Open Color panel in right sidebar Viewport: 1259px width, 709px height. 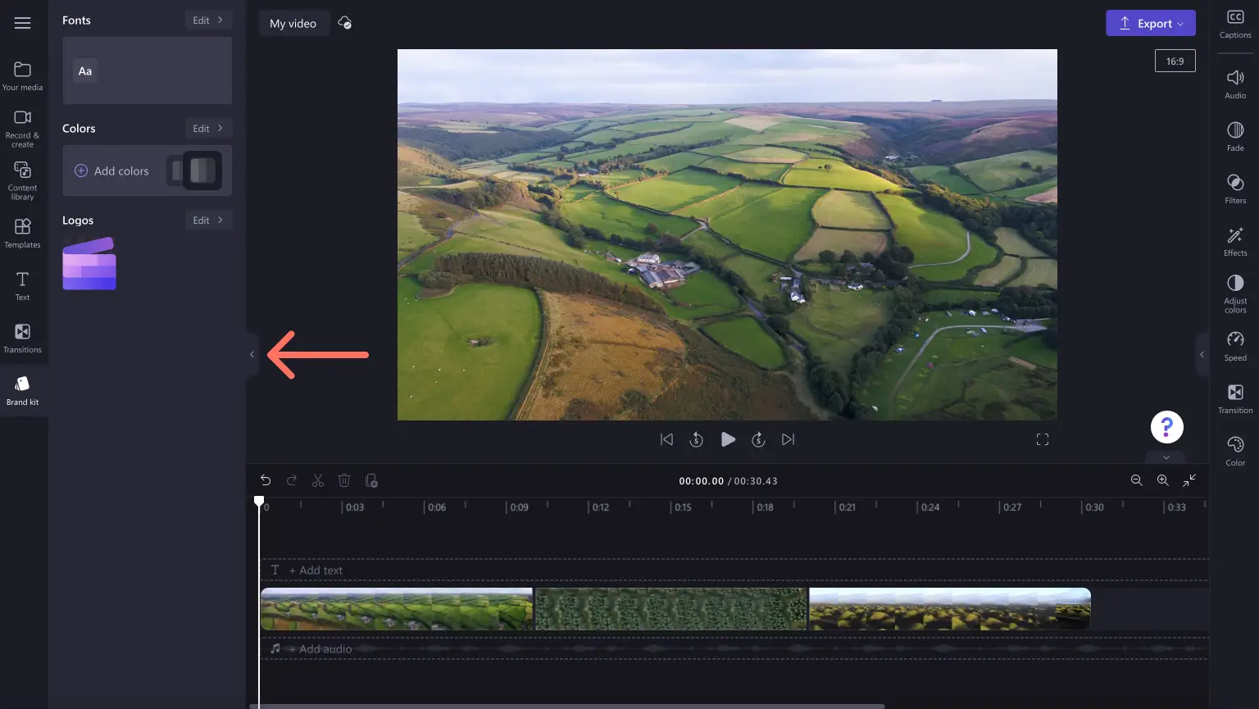coord(1235,451)
